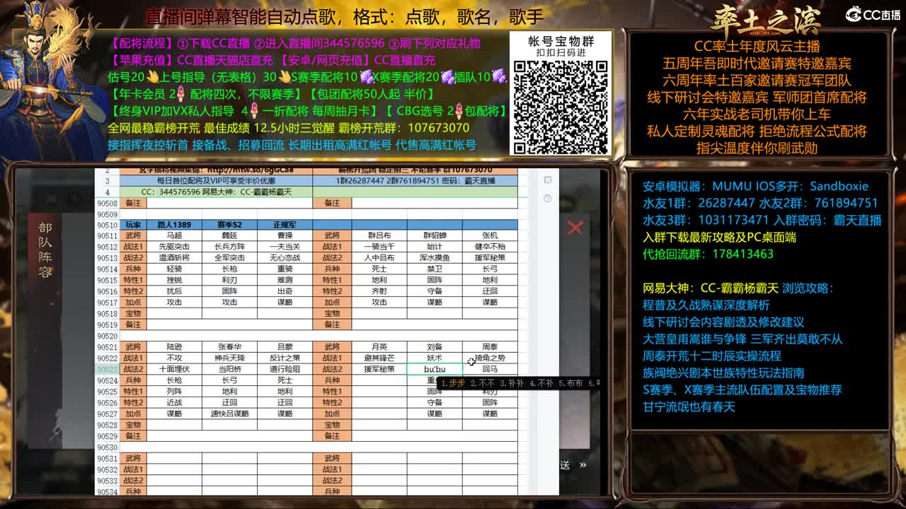The width and height of the screenshot is (906, 509).
Task: Select the 路人1389 header cell
Action: point(174,225)
